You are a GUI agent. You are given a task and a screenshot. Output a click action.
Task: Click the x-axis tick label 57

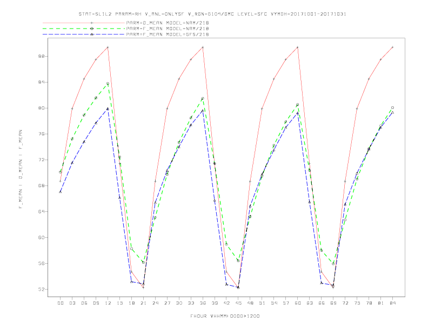[286, 303]
